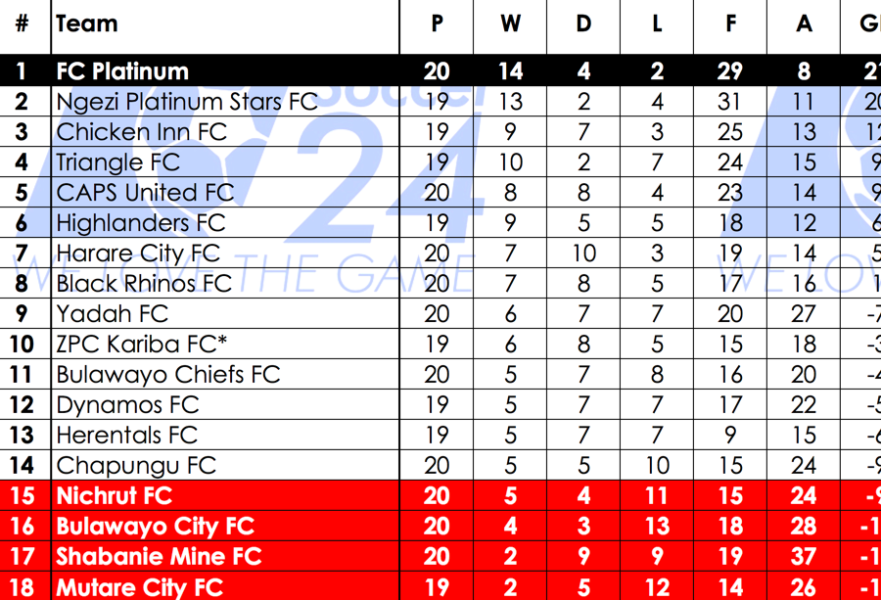881x600 pixels.
Task: Click the CAPS United FC team name
Action: pos(146,193)
